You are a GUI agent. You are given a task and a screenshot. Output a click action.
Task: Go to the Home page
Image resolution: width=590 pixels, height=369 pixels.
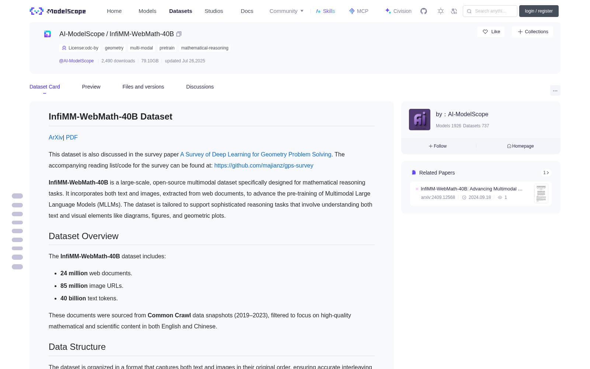[114, 11]
